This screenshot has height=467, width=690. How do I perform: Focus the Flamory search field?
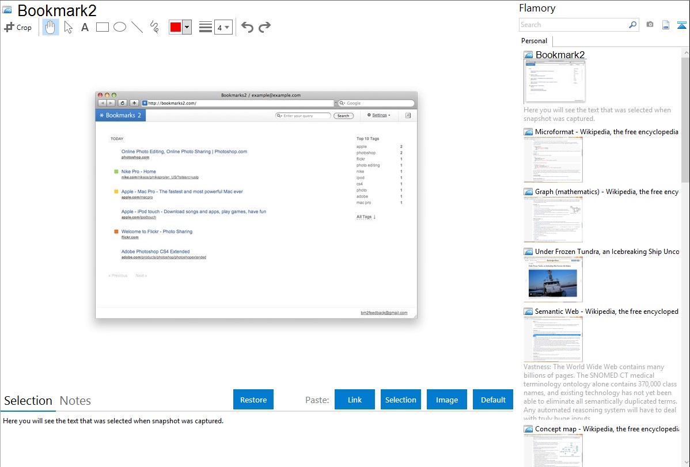click(x=574, y=25)
